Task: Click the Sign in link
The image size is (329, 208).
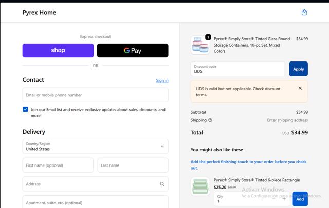Action: [162, 80]
